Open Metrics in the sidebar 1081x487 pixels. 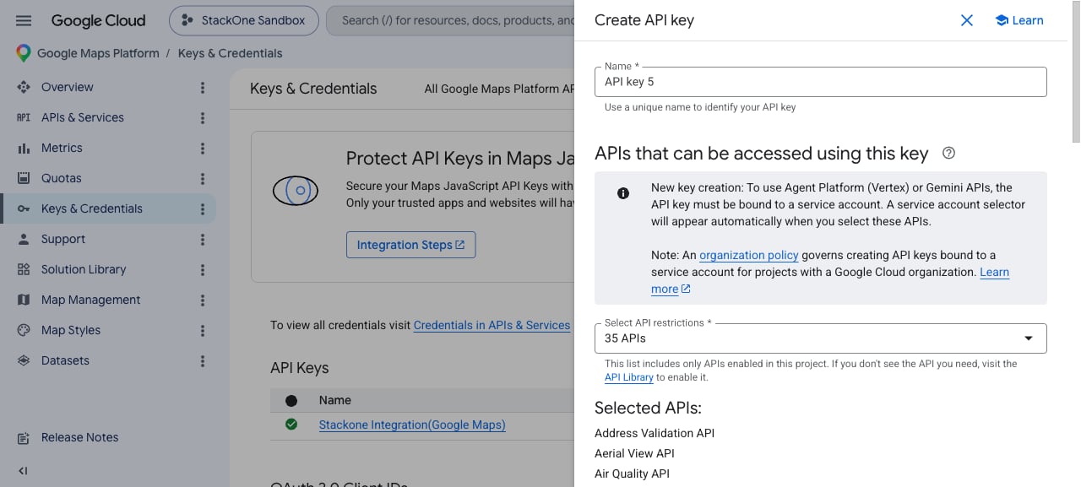(62, 148)
